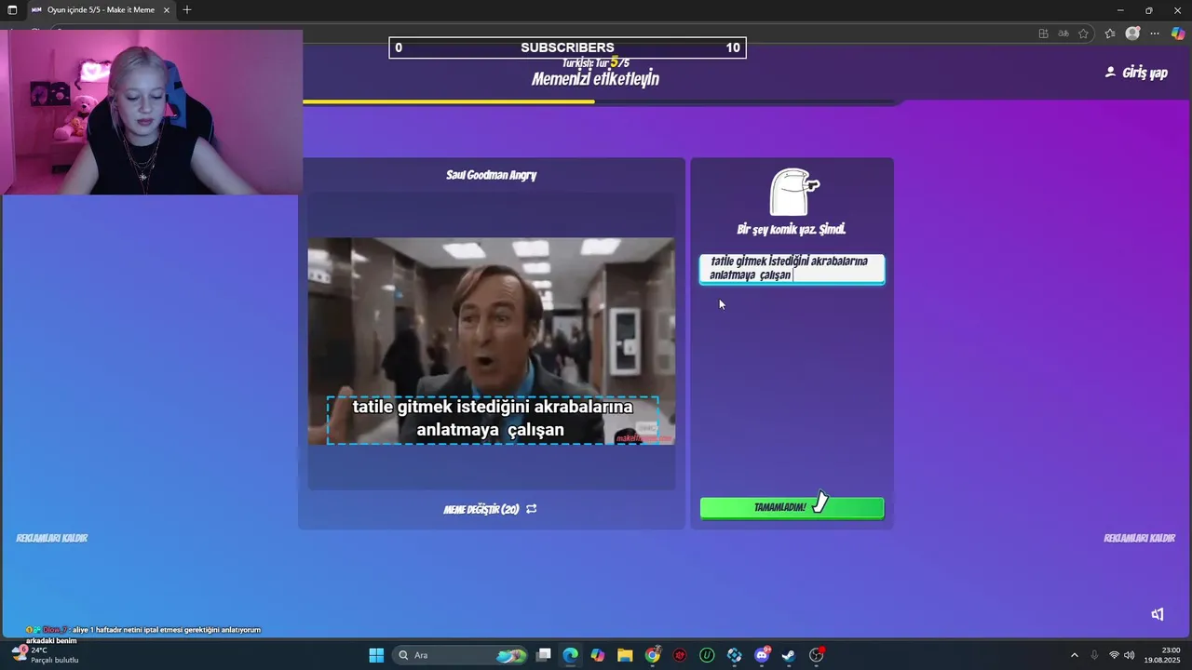Image resolution: width=1192 pixels, height=670 pixels.
Task: Click the green TAMAMLADIM! button
Action: click(x=792, y=507)
